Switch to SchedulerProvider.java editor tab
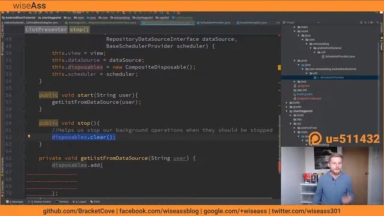The width and height of the screenshot is (384, 216). [214, 23]
